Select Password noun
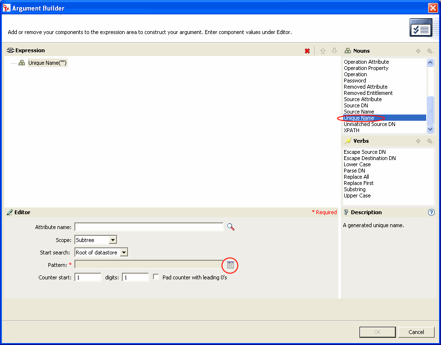The width and height of the screenshot is (441, 345). (x=355, y=80)
